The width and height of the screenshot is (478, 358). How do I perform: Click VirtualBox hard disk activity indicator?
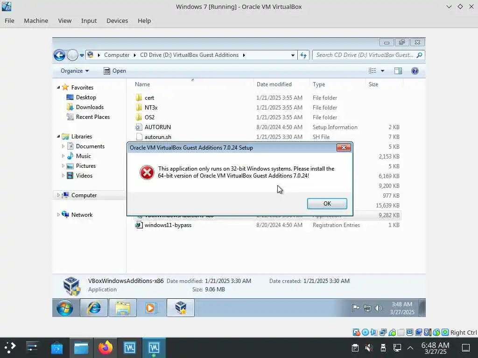click(x=356, y=332)
